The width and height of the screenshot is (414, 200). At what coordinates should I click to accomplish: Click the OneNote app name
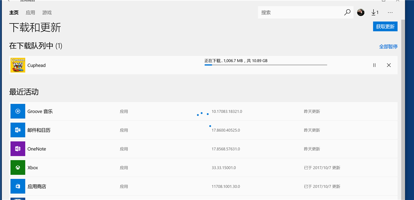pos(37,149)
